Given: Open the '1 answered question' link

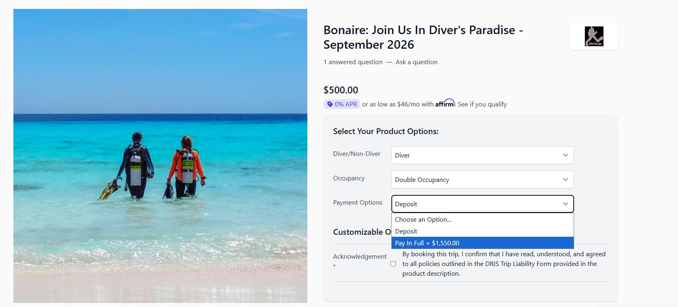Looking at the screenshot, I should (353, 62).
